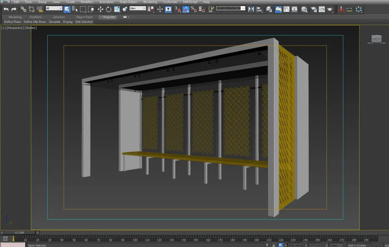Viewport: 389px width, 247px height.
Task: Open the Rendered Frame Window
Action: pos(322,9)
